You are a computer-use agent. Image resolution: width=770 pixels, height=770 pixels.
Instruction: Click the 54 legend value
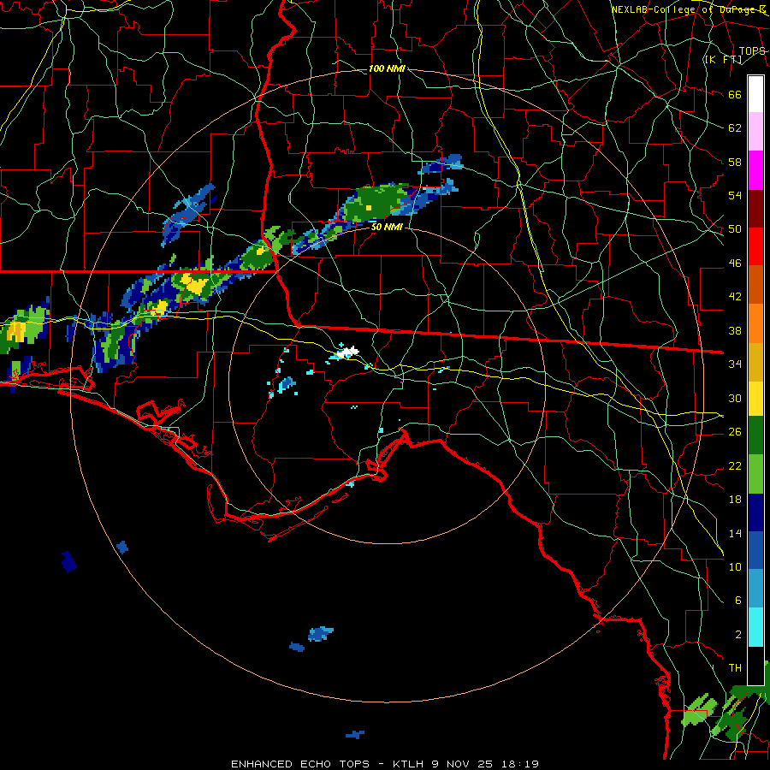[x=735, y=195]
